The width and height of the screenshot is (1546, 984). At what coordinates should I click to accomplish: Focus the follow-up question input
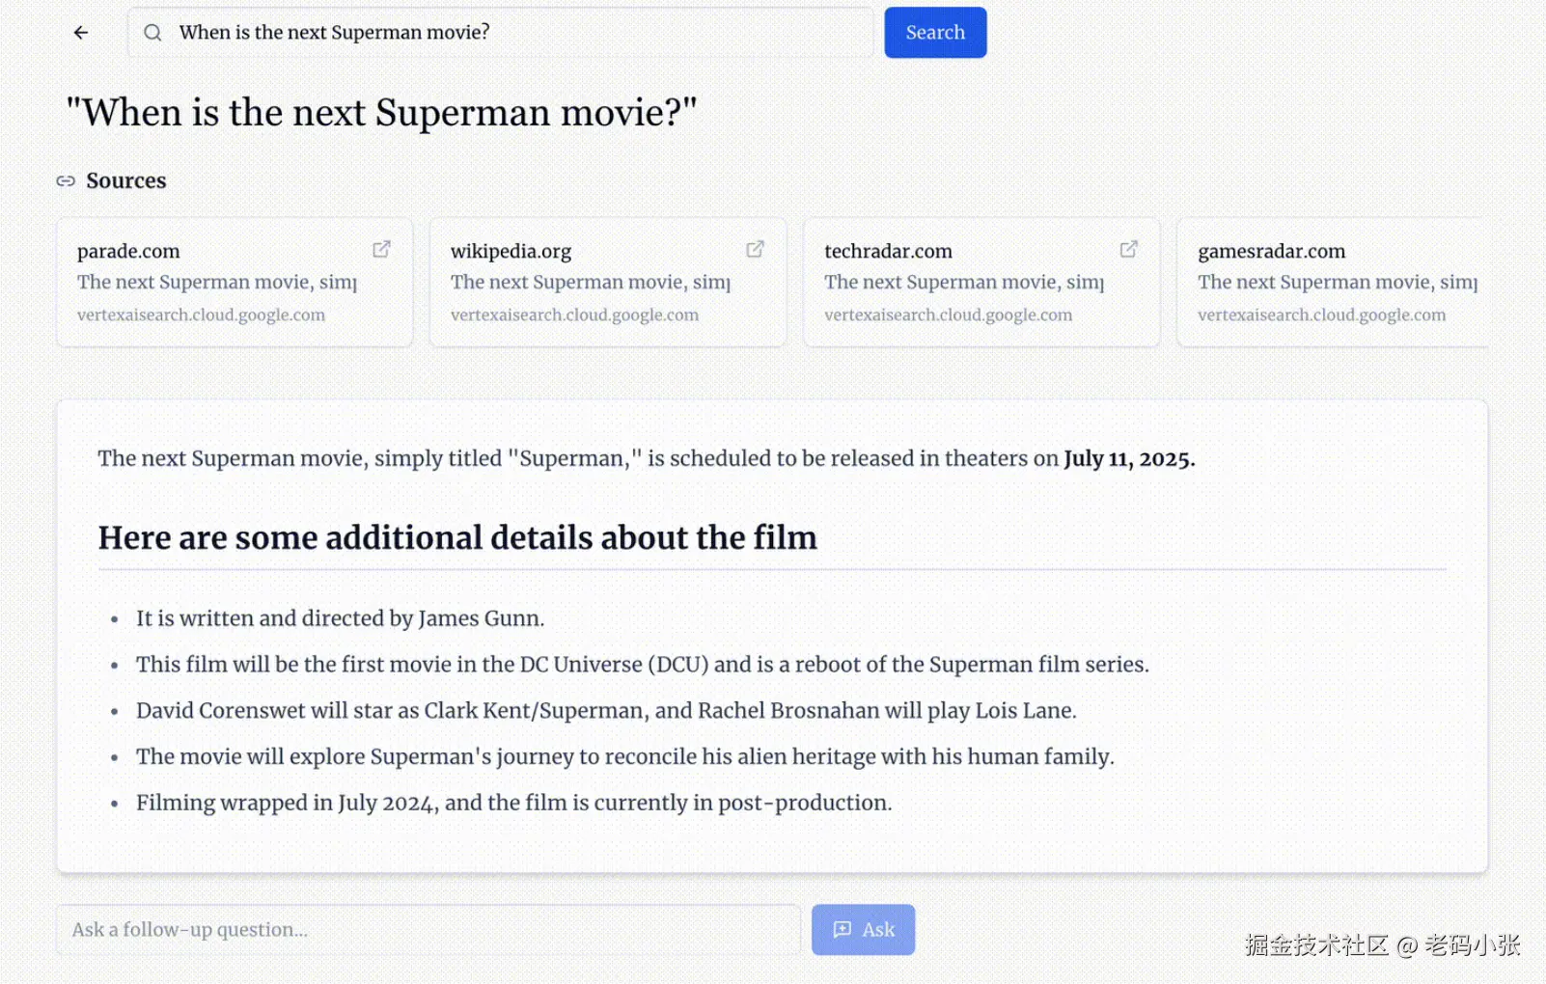pyautogui.click(x=428, y=930)
